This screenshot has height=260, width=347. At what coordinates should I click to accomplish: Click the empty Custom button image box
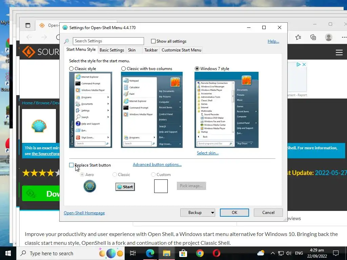click(161, 186)
